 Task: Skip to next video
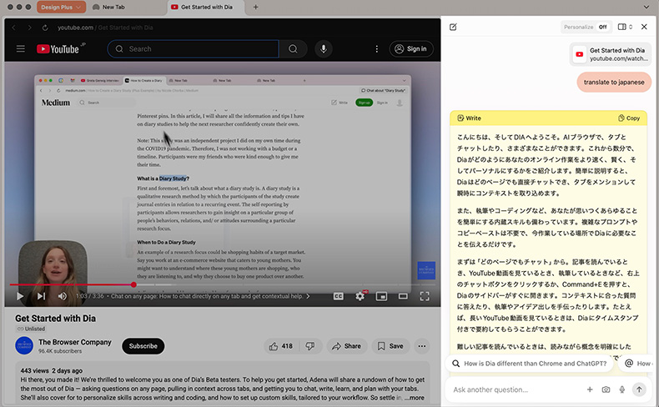41,296
